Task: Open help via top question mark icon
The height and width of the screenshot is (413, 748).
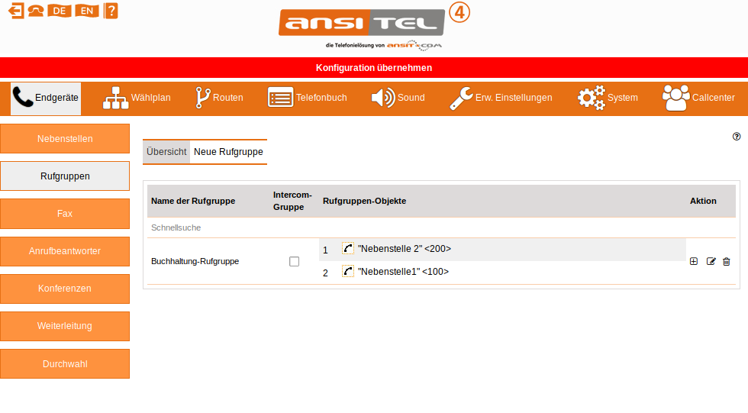Action: 111,11
